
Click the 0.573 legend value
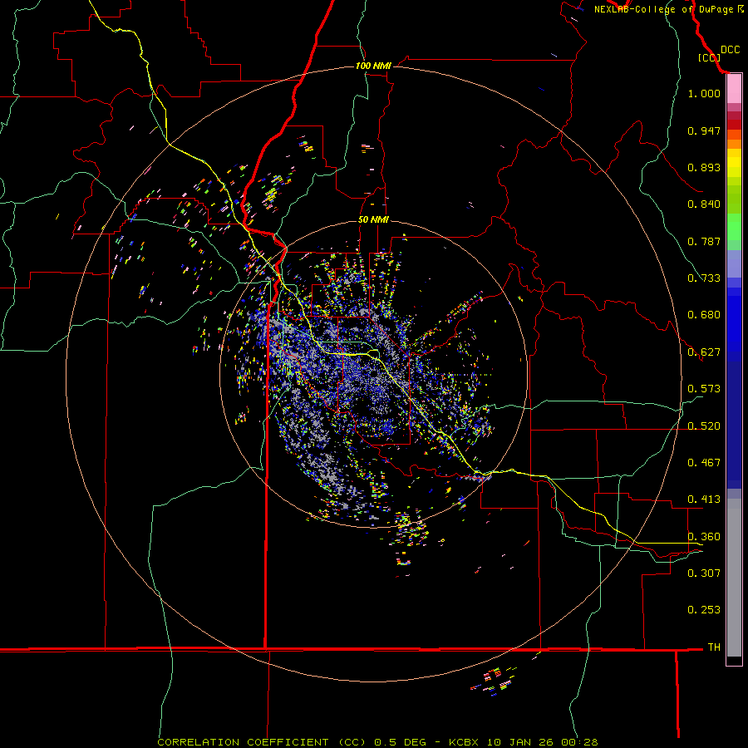coord(704,389)
